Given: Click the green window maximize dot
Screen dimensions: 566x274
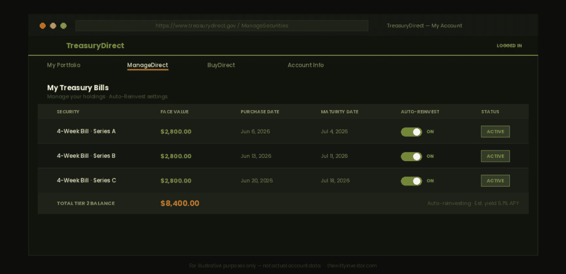Looking at the screenshot, I should [x=64, y=25].
